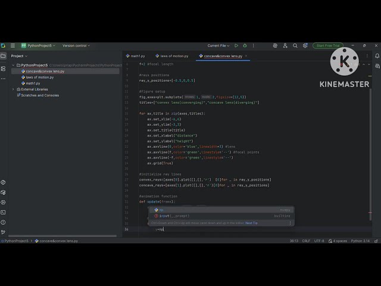Image resolution: width=381 pixels, height=286 pixels.
Task: Click the f=2 focal length line
Action: click(x=156, y=64)
